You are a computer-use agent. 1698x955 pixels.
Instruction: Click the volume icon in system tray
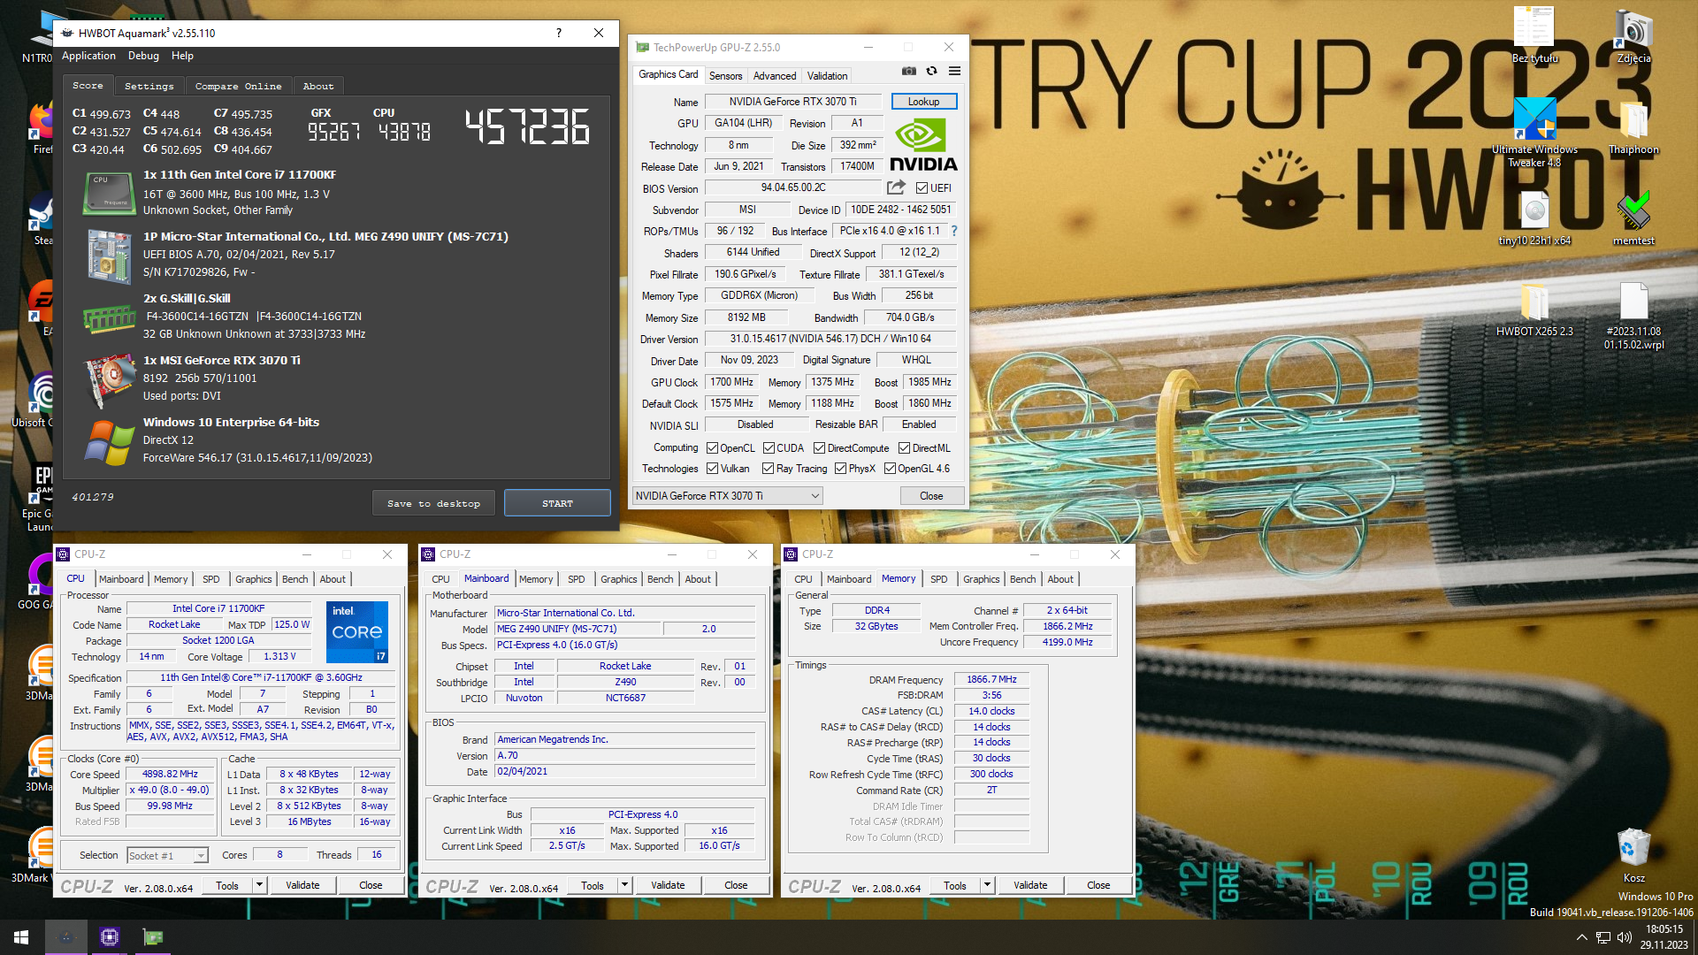1625,937
